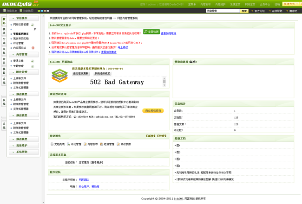Click the 文档列表 shortcut icon

point(52,144)
